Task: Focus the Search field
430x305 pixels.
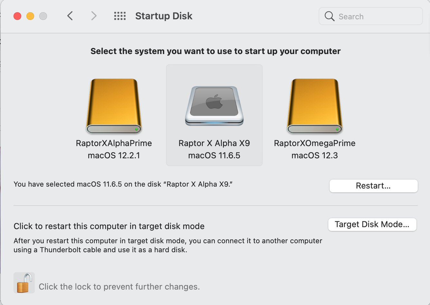Action: (x=370, y=16)
